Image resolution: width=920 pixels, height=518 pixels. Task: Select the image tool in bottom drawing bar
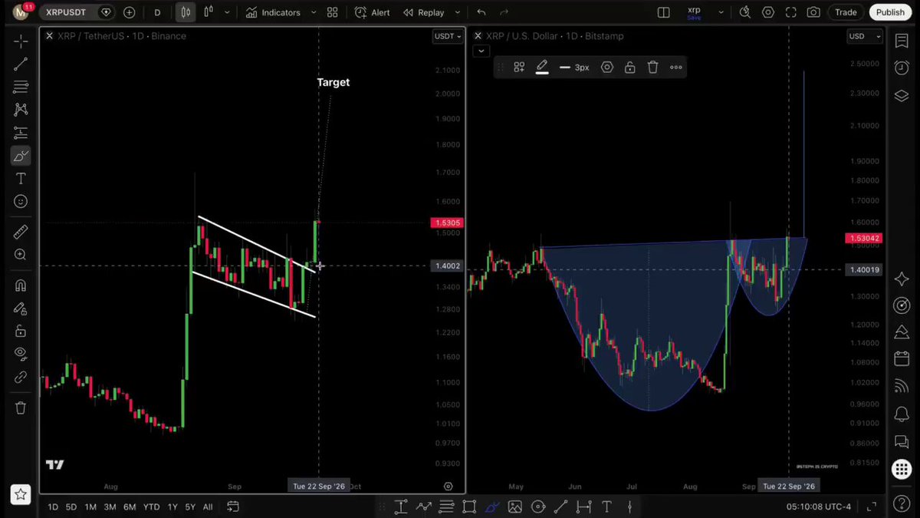(x=514, y=506)
